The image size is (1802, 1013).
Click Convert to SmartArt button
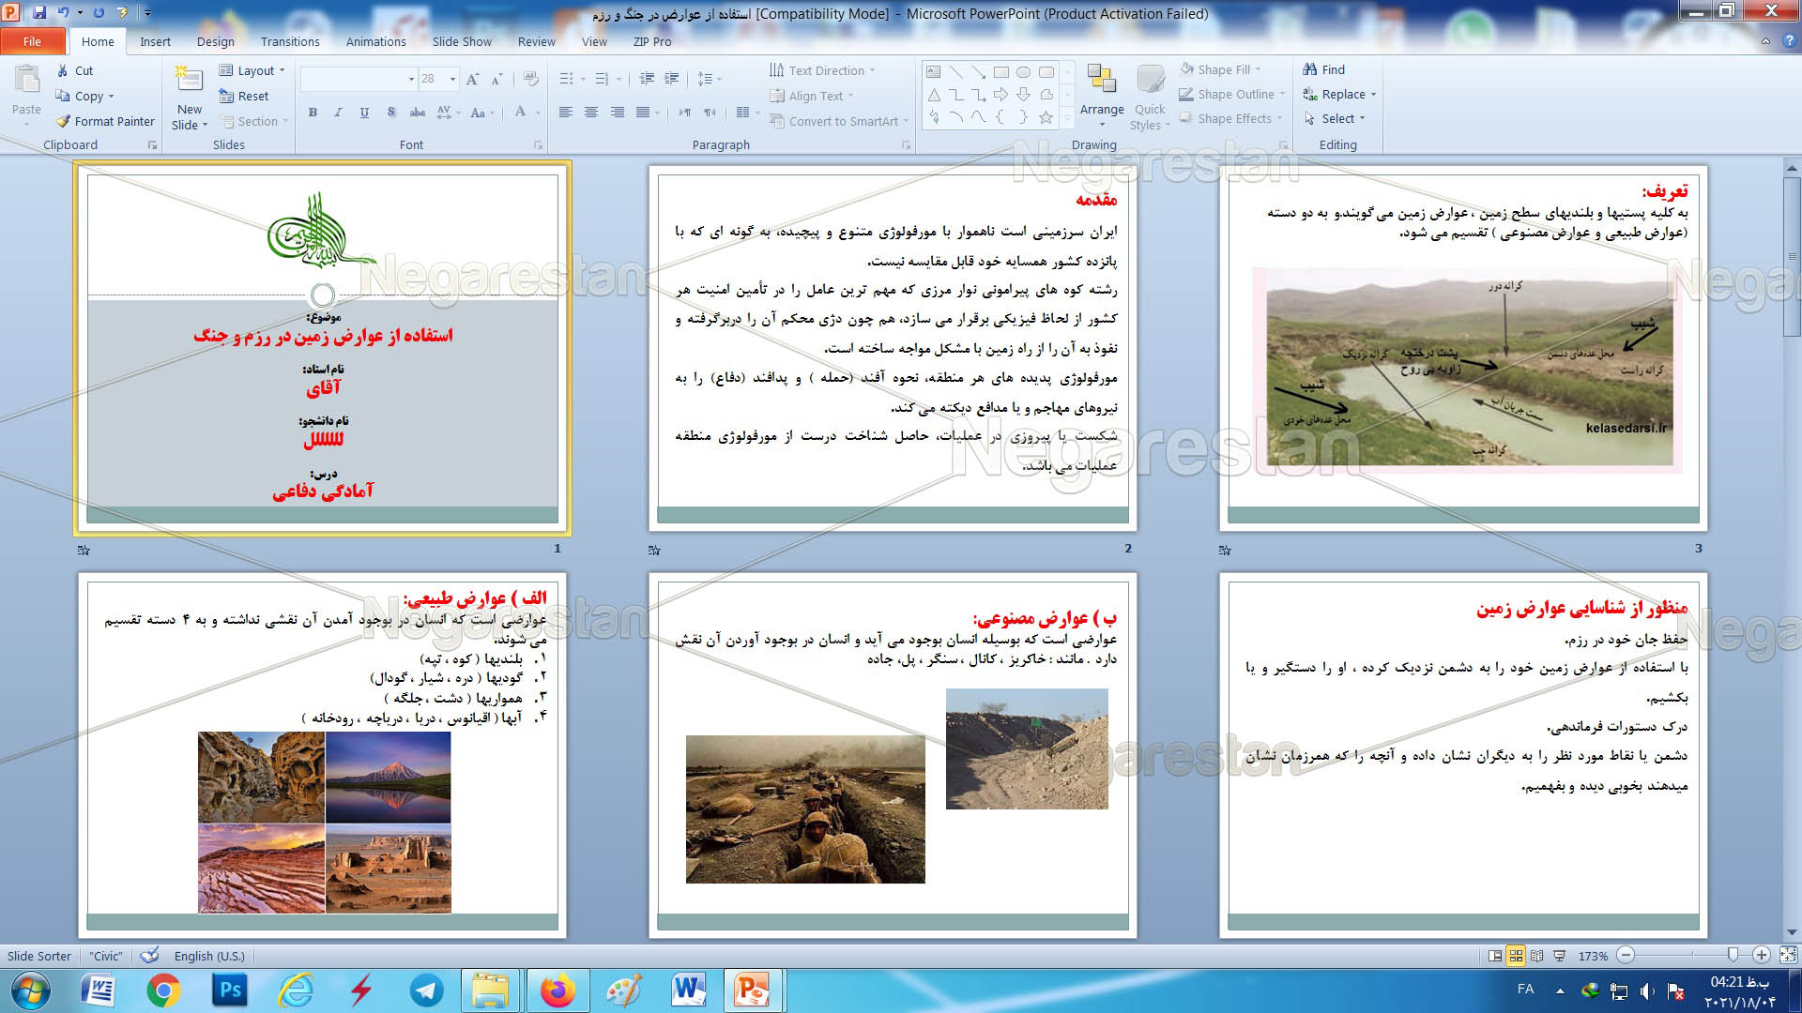(838, 121)
